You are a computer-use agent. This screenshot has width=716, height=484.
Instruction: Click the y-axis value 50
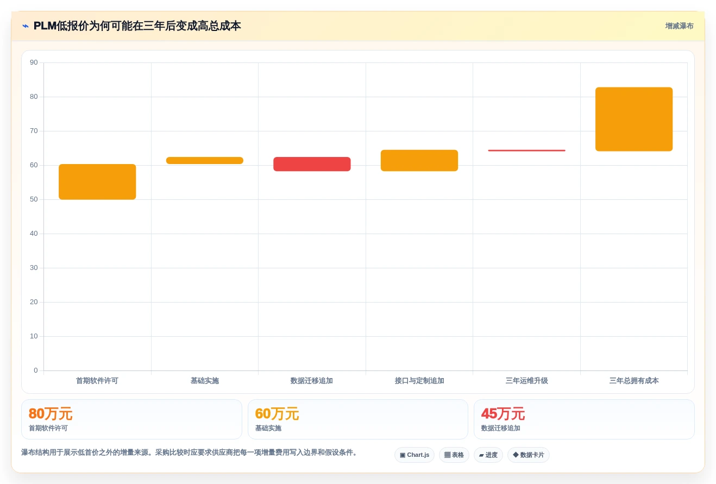[34, 199]
